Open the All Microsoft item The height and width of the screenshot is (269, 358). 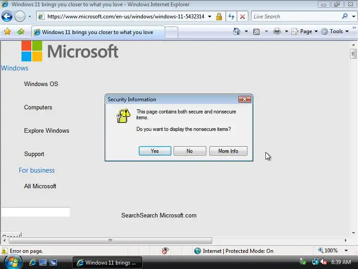[x=40, y=186]
